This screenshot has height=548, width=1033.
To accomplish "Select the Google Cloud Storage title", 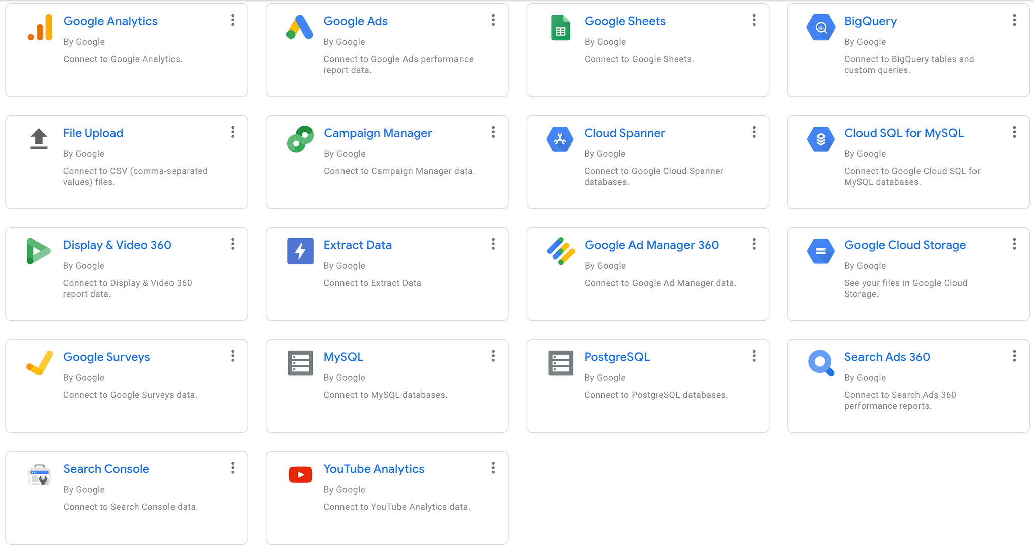I will pyautogui.click(x=905, y=245).
